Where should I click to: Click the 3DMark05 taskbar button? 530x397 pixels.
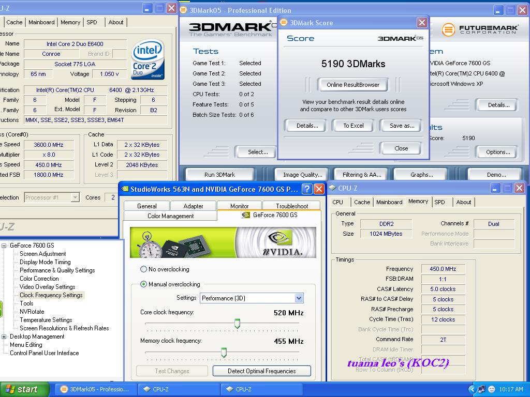[x=95, y=389]
